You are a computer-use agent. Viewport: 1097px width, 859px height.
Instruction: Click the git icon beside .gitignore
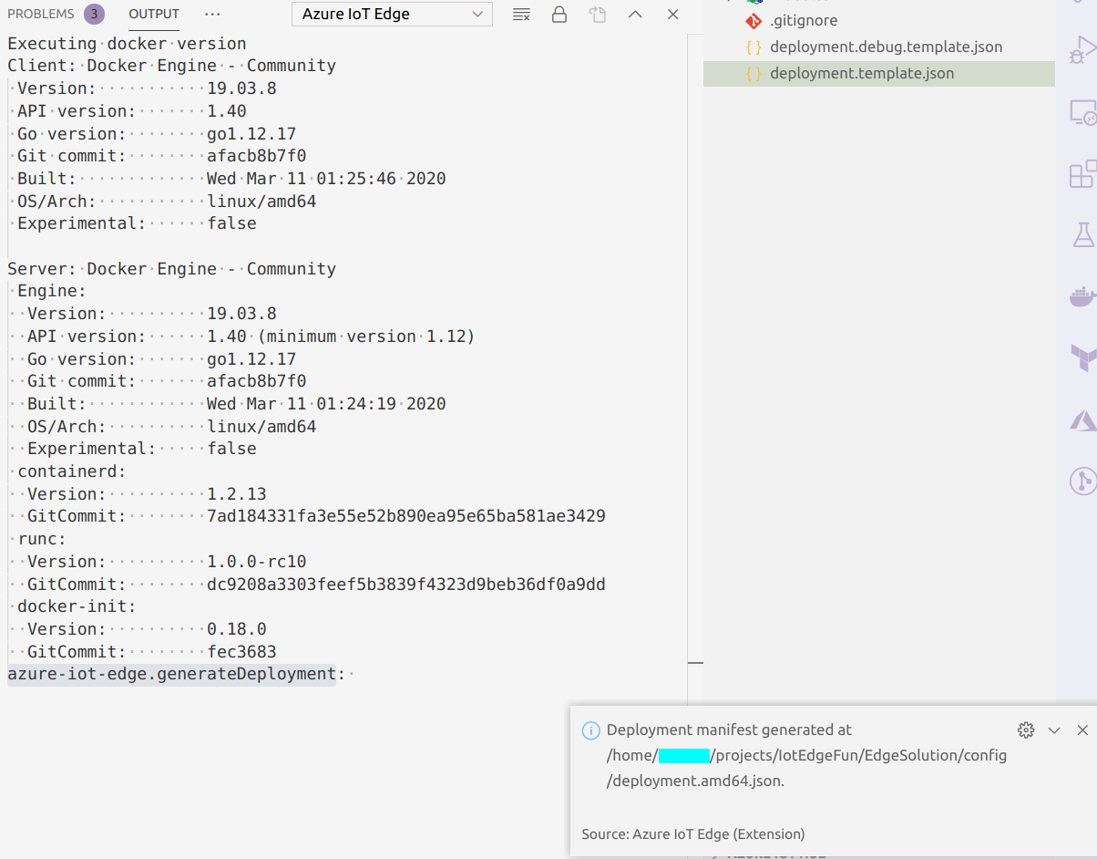coord(754,21)
